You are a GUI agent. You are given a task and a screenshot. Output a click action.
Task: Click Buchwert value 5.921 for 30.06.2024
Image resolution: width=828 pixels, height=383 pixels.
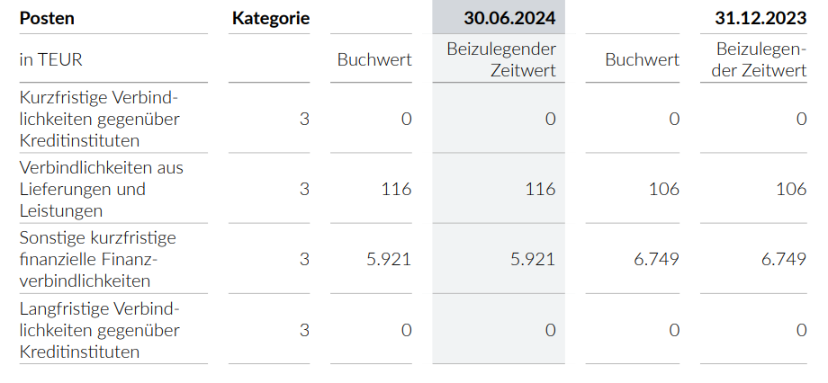coord(389,259)
